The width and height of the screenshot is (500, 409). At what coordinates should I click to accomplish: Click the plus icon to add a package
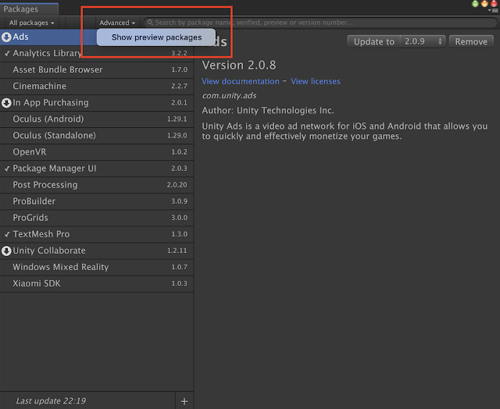[x=184, y=401]
